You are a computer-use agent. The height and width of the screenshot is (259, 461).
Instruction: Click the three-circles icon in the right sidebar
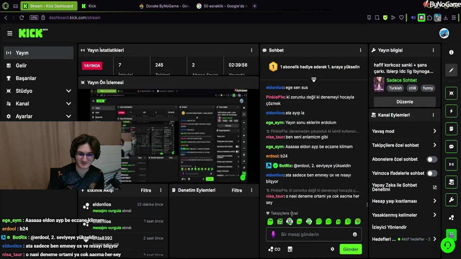(451, 218)
